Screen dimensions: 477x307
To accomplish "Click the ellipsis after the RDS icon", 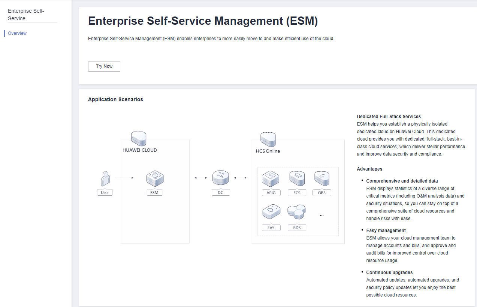I will pyautogui.click(x=322, y=216).
